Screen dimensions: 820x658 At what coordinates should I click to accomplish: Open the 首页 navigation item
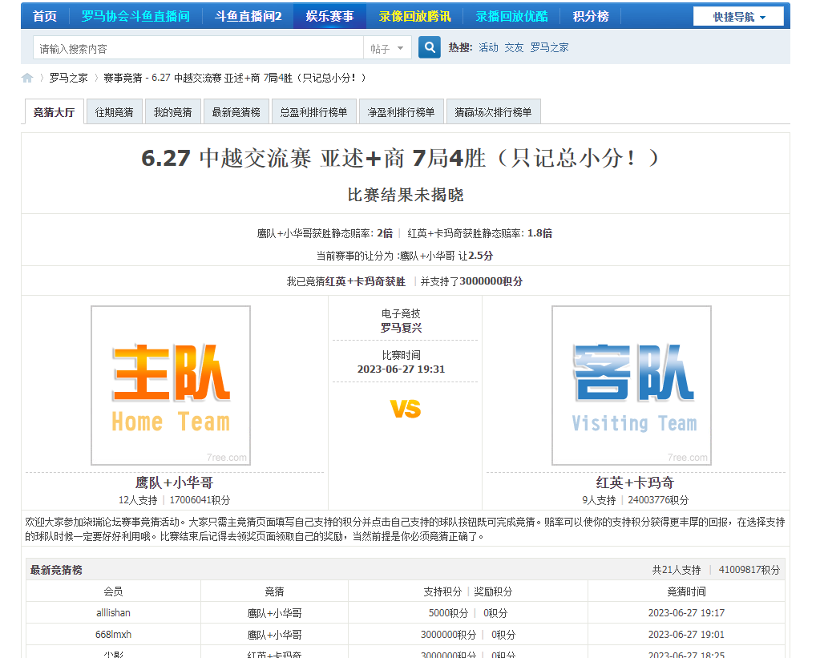click(45, 17)
